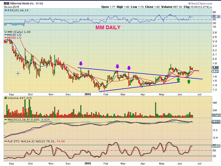Click the 1.72 moving average tag on price axis
The height and width of the screenshot is (166, 221).
click(216, 72)
